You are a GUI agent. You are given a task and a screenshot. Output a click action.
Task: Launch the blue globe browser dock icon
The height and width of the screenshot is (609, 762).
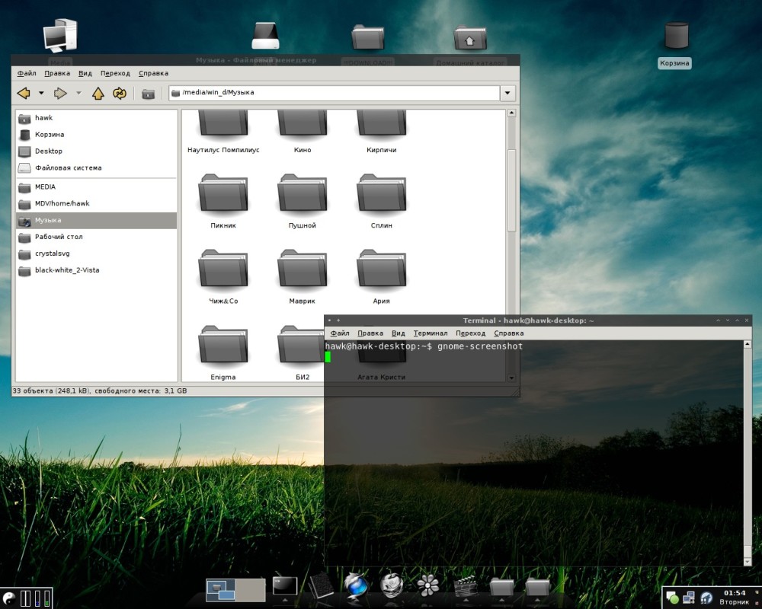[x=356, y=584]
